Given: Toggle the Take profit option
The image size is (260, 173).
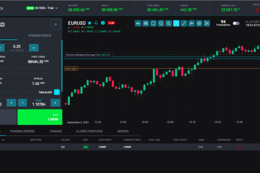Looking at the screenshot, I should tap(57, 92).
